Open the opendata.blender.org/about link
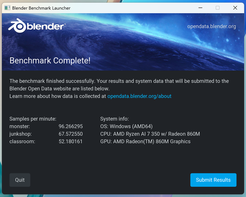The width and height of the screenshot is (246, 197). (139, 96)
